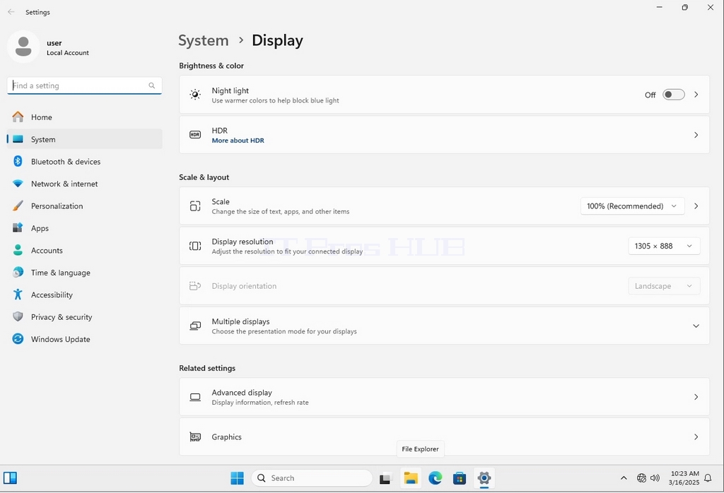Select the Accessibility category label
Screen dimensions: 724x493
[52, 295]
